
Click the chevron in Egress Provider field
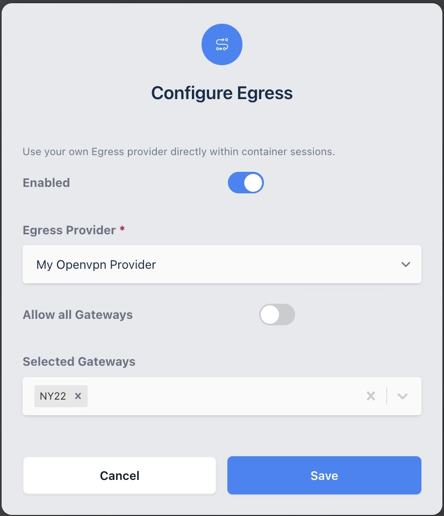(x=406, y=264)
